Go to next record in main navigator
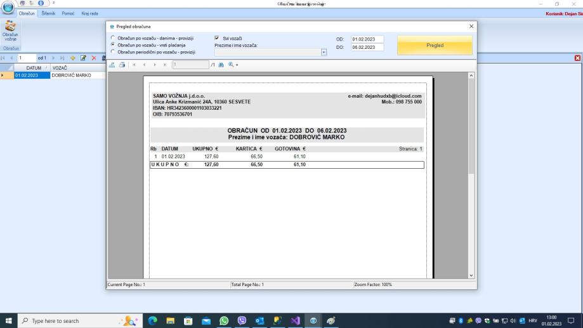 tap(53, 58)
